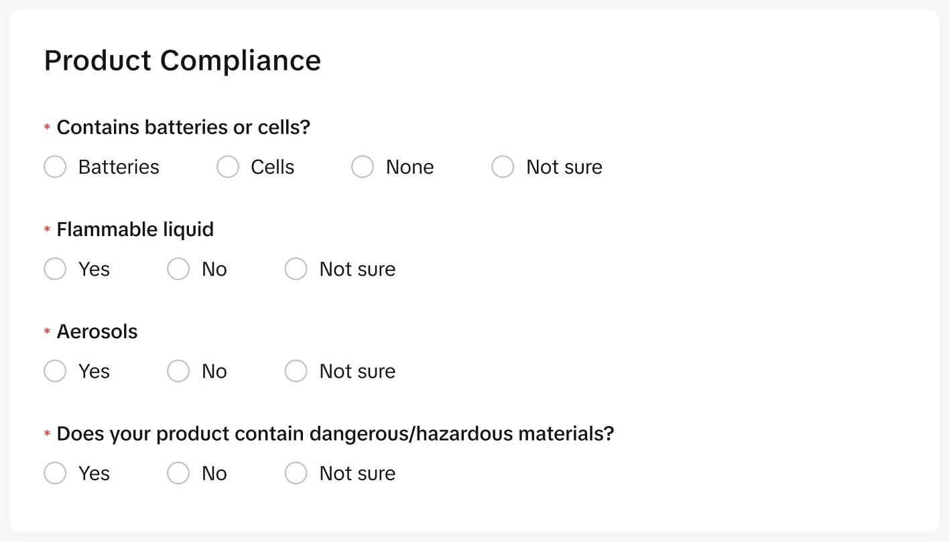
Task: Choose the Cells radio option
Action: pyautogui.click(x=228, y=167)
